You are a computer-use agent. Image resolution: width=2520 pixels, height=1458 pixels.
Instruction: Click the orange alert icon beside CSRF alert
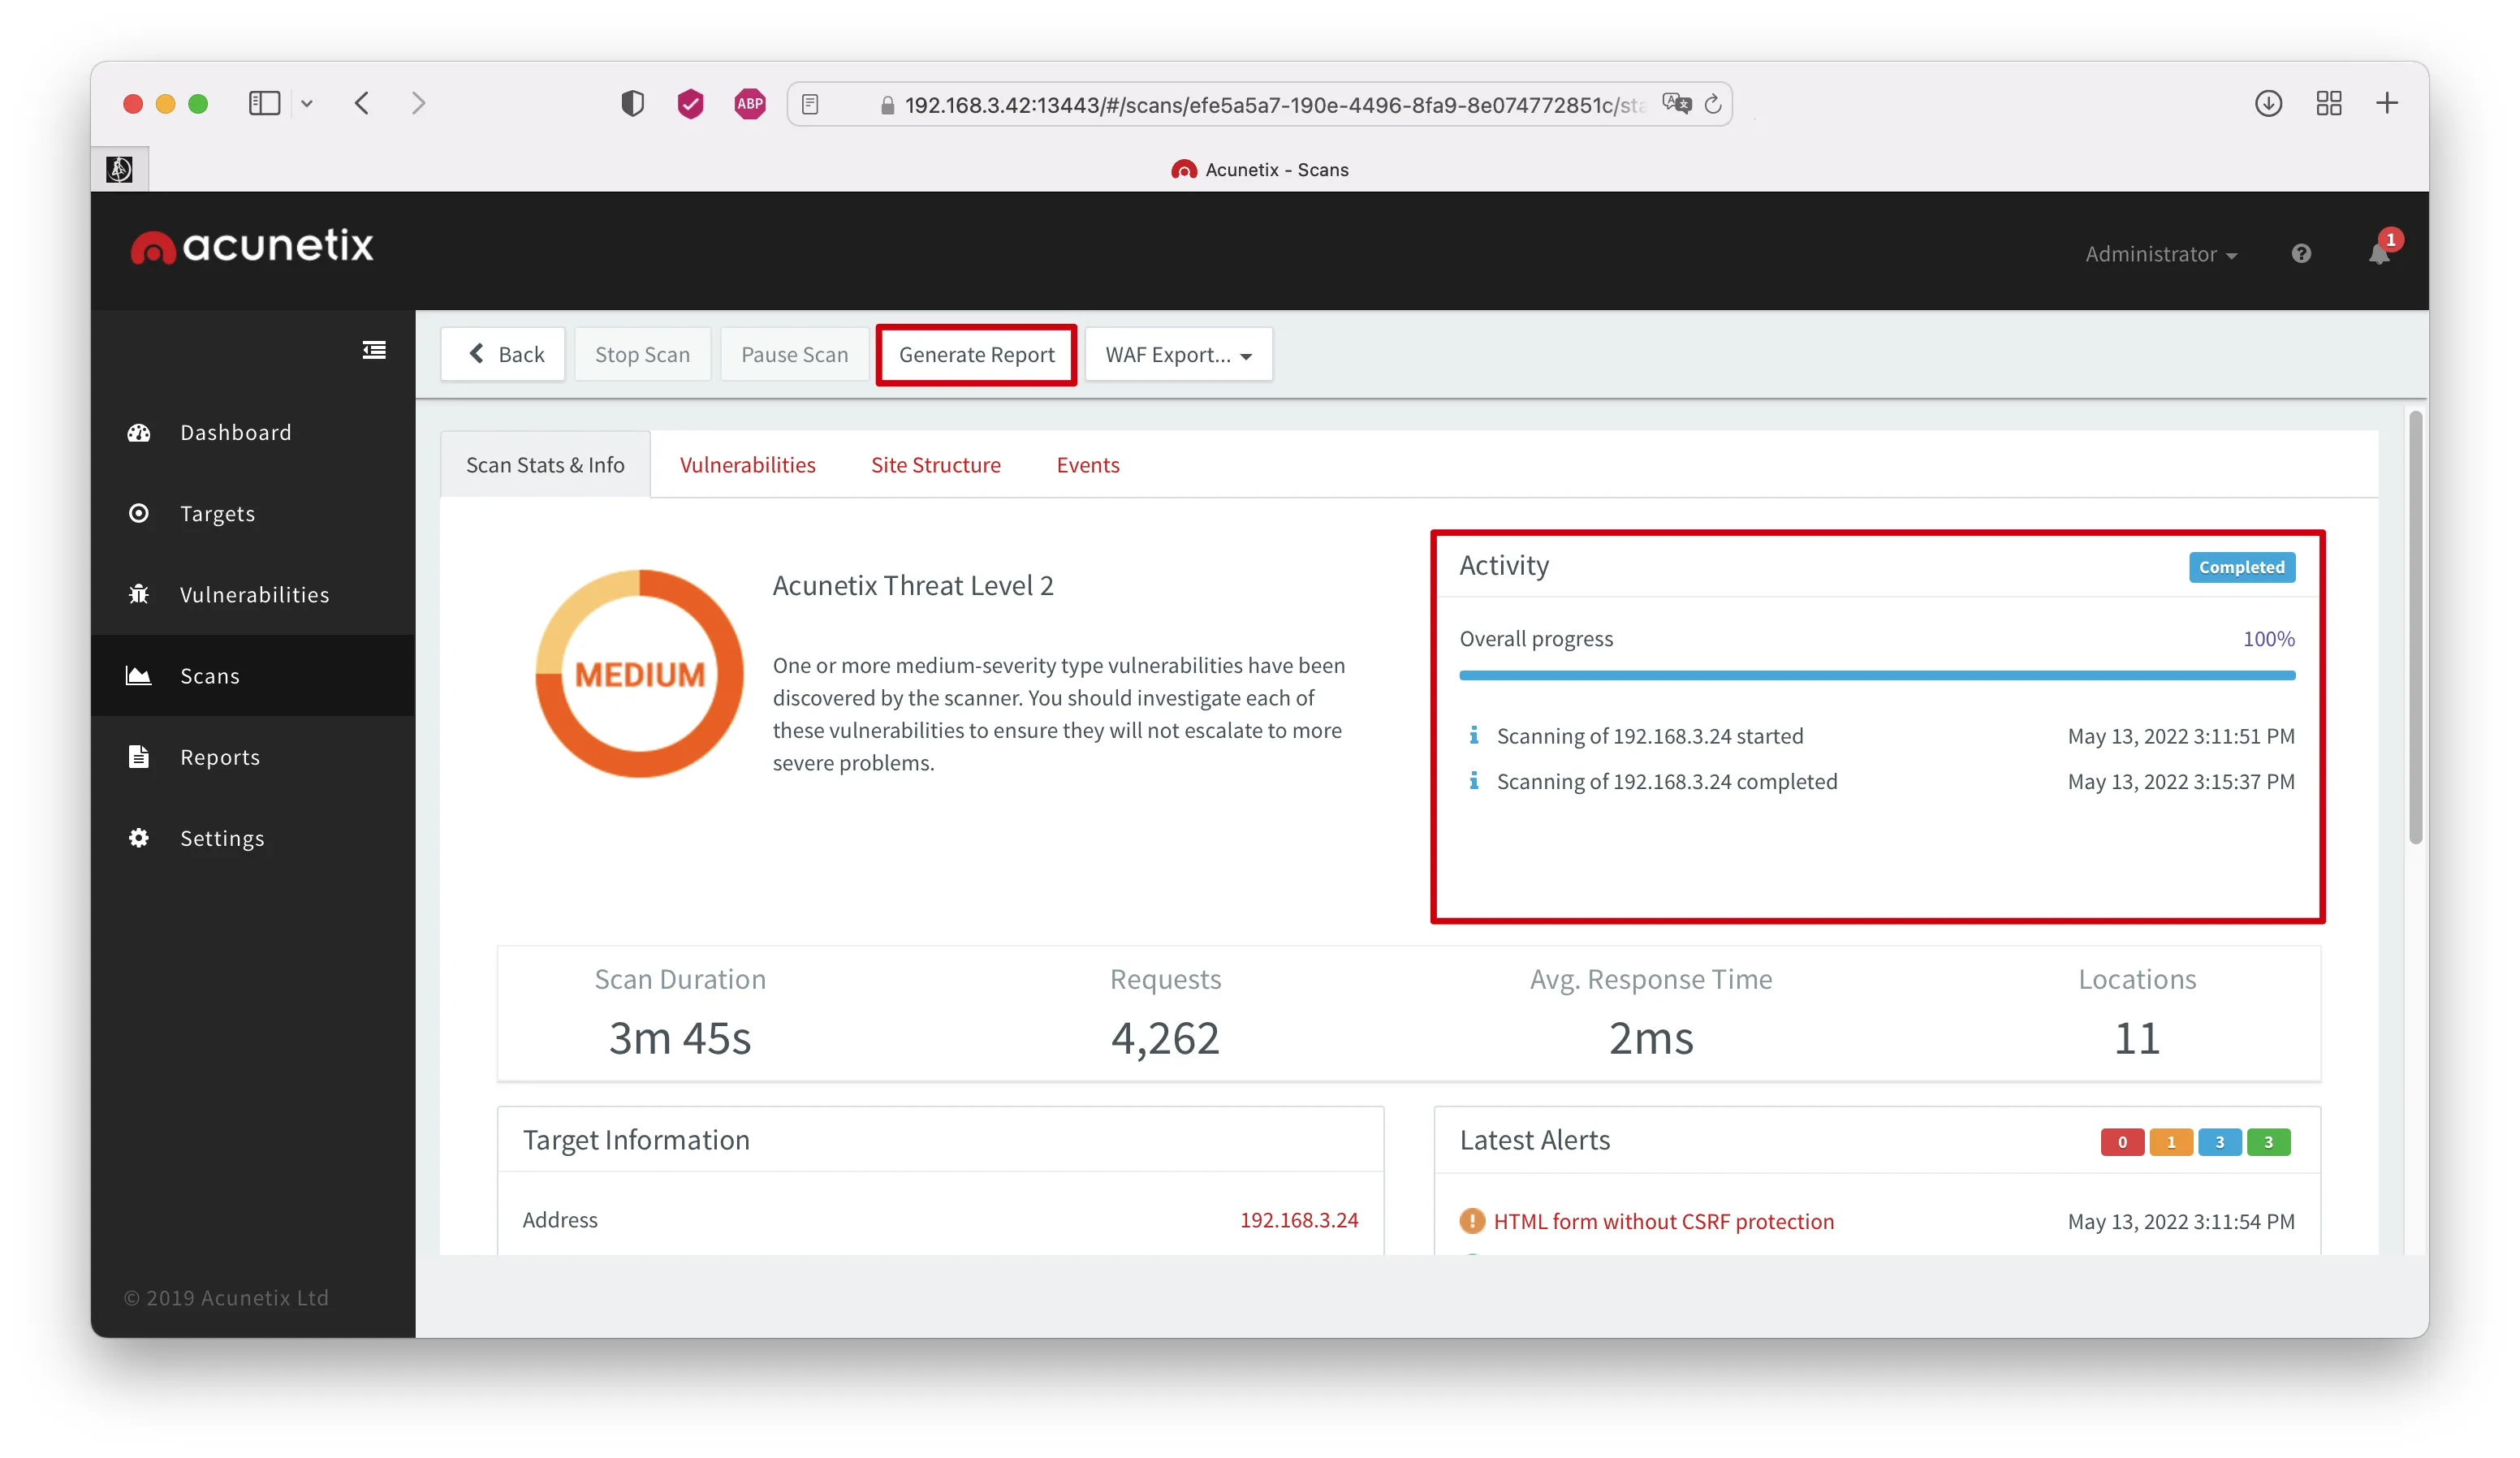(1472, 1221)
